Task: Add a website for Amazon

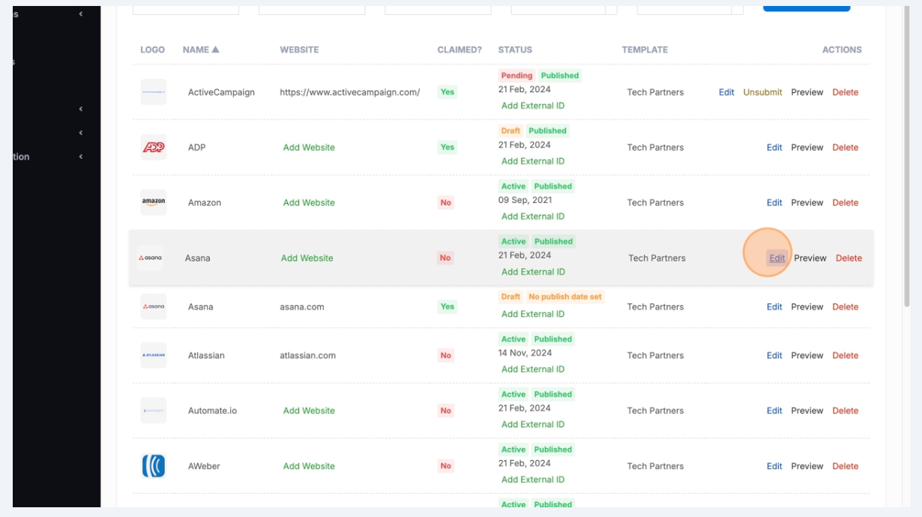Action: pyautogui.click(x=309, y=202)
